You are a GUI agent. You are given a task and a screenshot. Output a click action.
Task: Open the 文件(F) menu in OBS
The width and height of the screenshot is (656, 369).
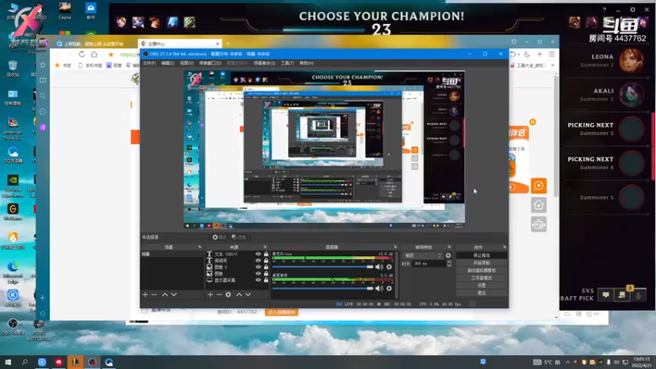[x=149, y=63]
